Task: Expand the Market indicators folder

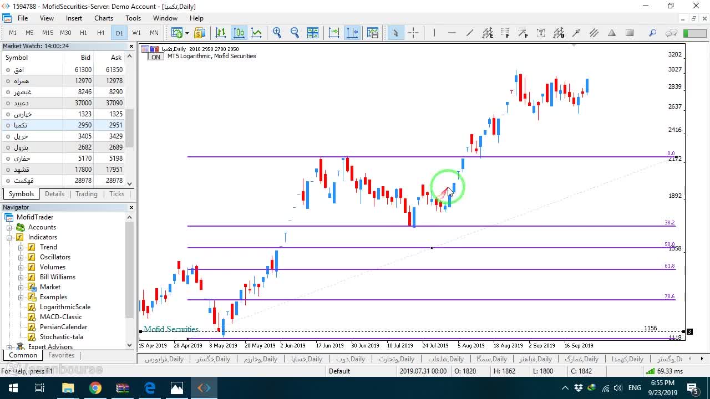Action: (21, 287)
